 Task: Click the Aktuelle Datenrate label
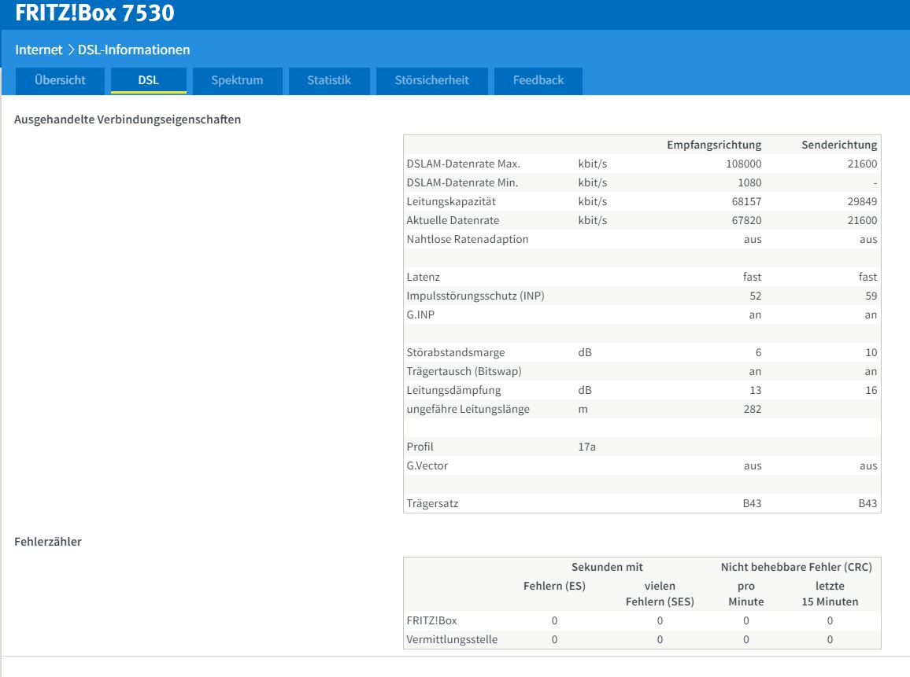click(x=453, y=220)
